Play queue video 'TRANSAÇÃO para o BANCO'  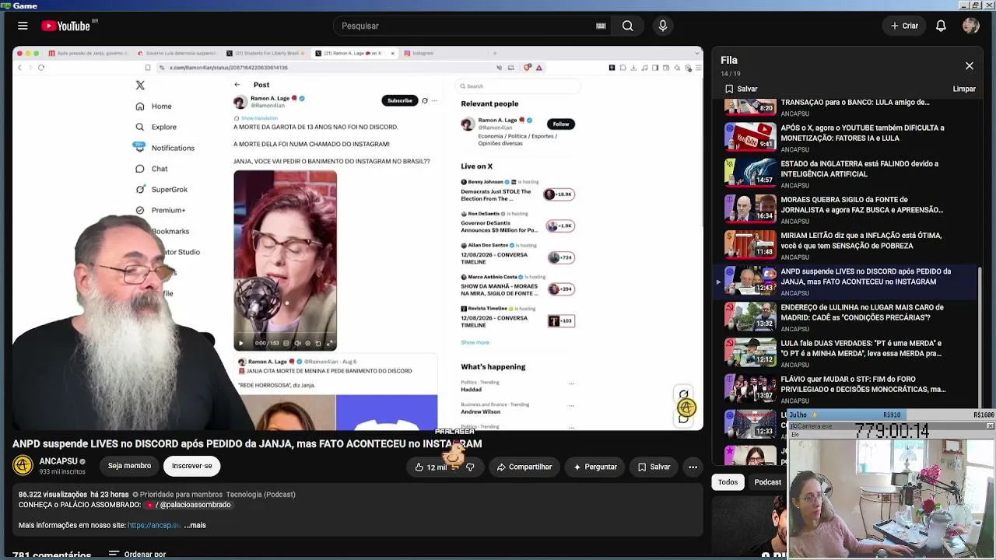(848, 107)
